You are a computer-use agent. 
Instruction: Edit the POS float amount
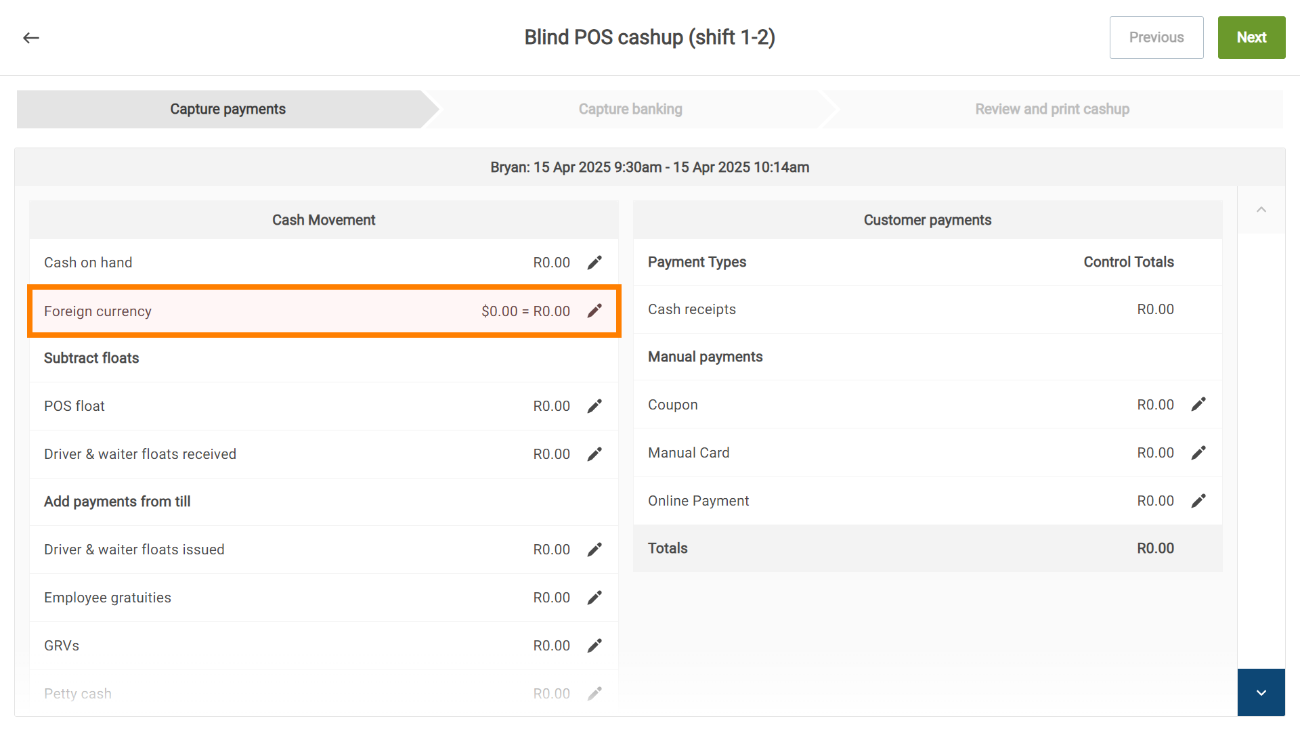(594, 406)
